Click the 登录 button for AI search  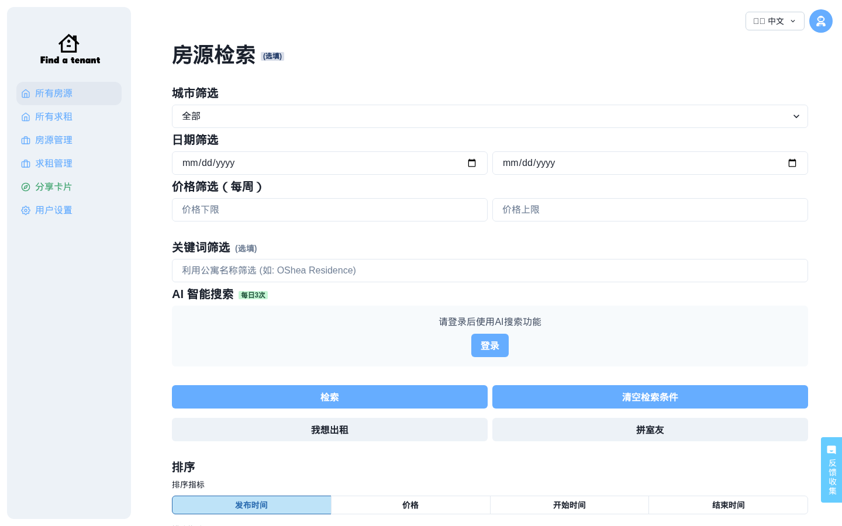tap(489, 345)
